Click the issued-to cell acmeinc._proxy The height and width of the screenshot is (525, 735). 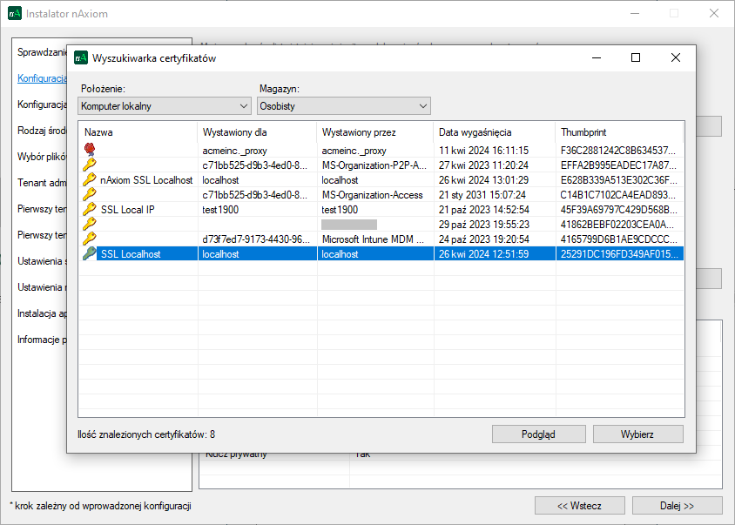point(234,151)
